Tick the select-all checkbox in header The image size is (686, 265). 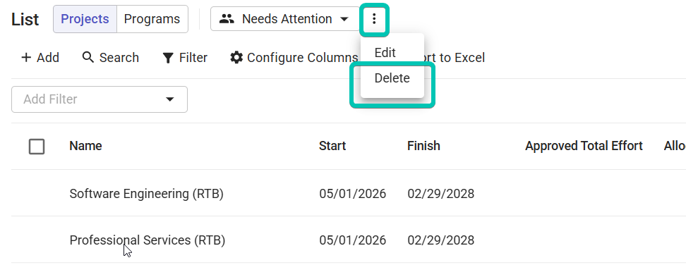[37, 147]
